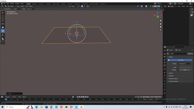Open the timeline Keying menu
Screen dimensions: 194x109
coord(15,97)
